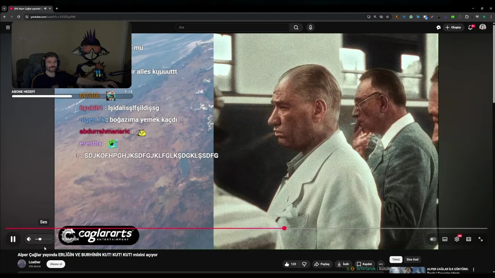495x278 pixels.
Task: Click the zoom magnifier in address bar
Action: [x=375, y=17]
